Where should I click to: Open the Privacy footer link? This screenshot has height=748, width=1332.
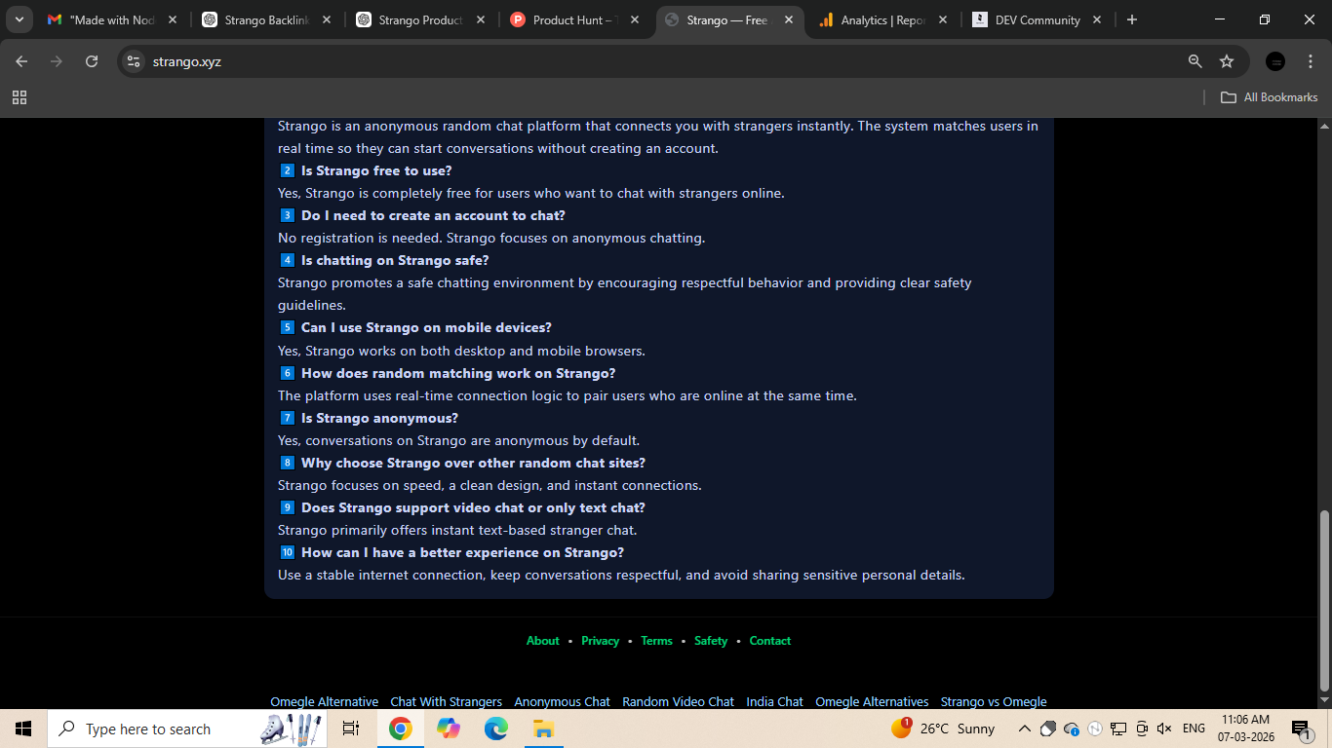600,641
